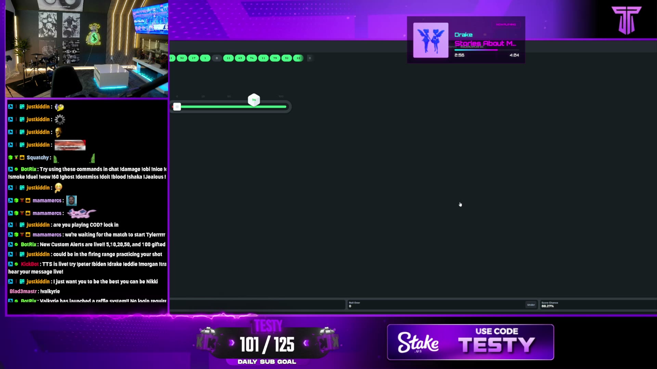
Task: Click the white dice marker showing 74
Action: tap(254, 100)
